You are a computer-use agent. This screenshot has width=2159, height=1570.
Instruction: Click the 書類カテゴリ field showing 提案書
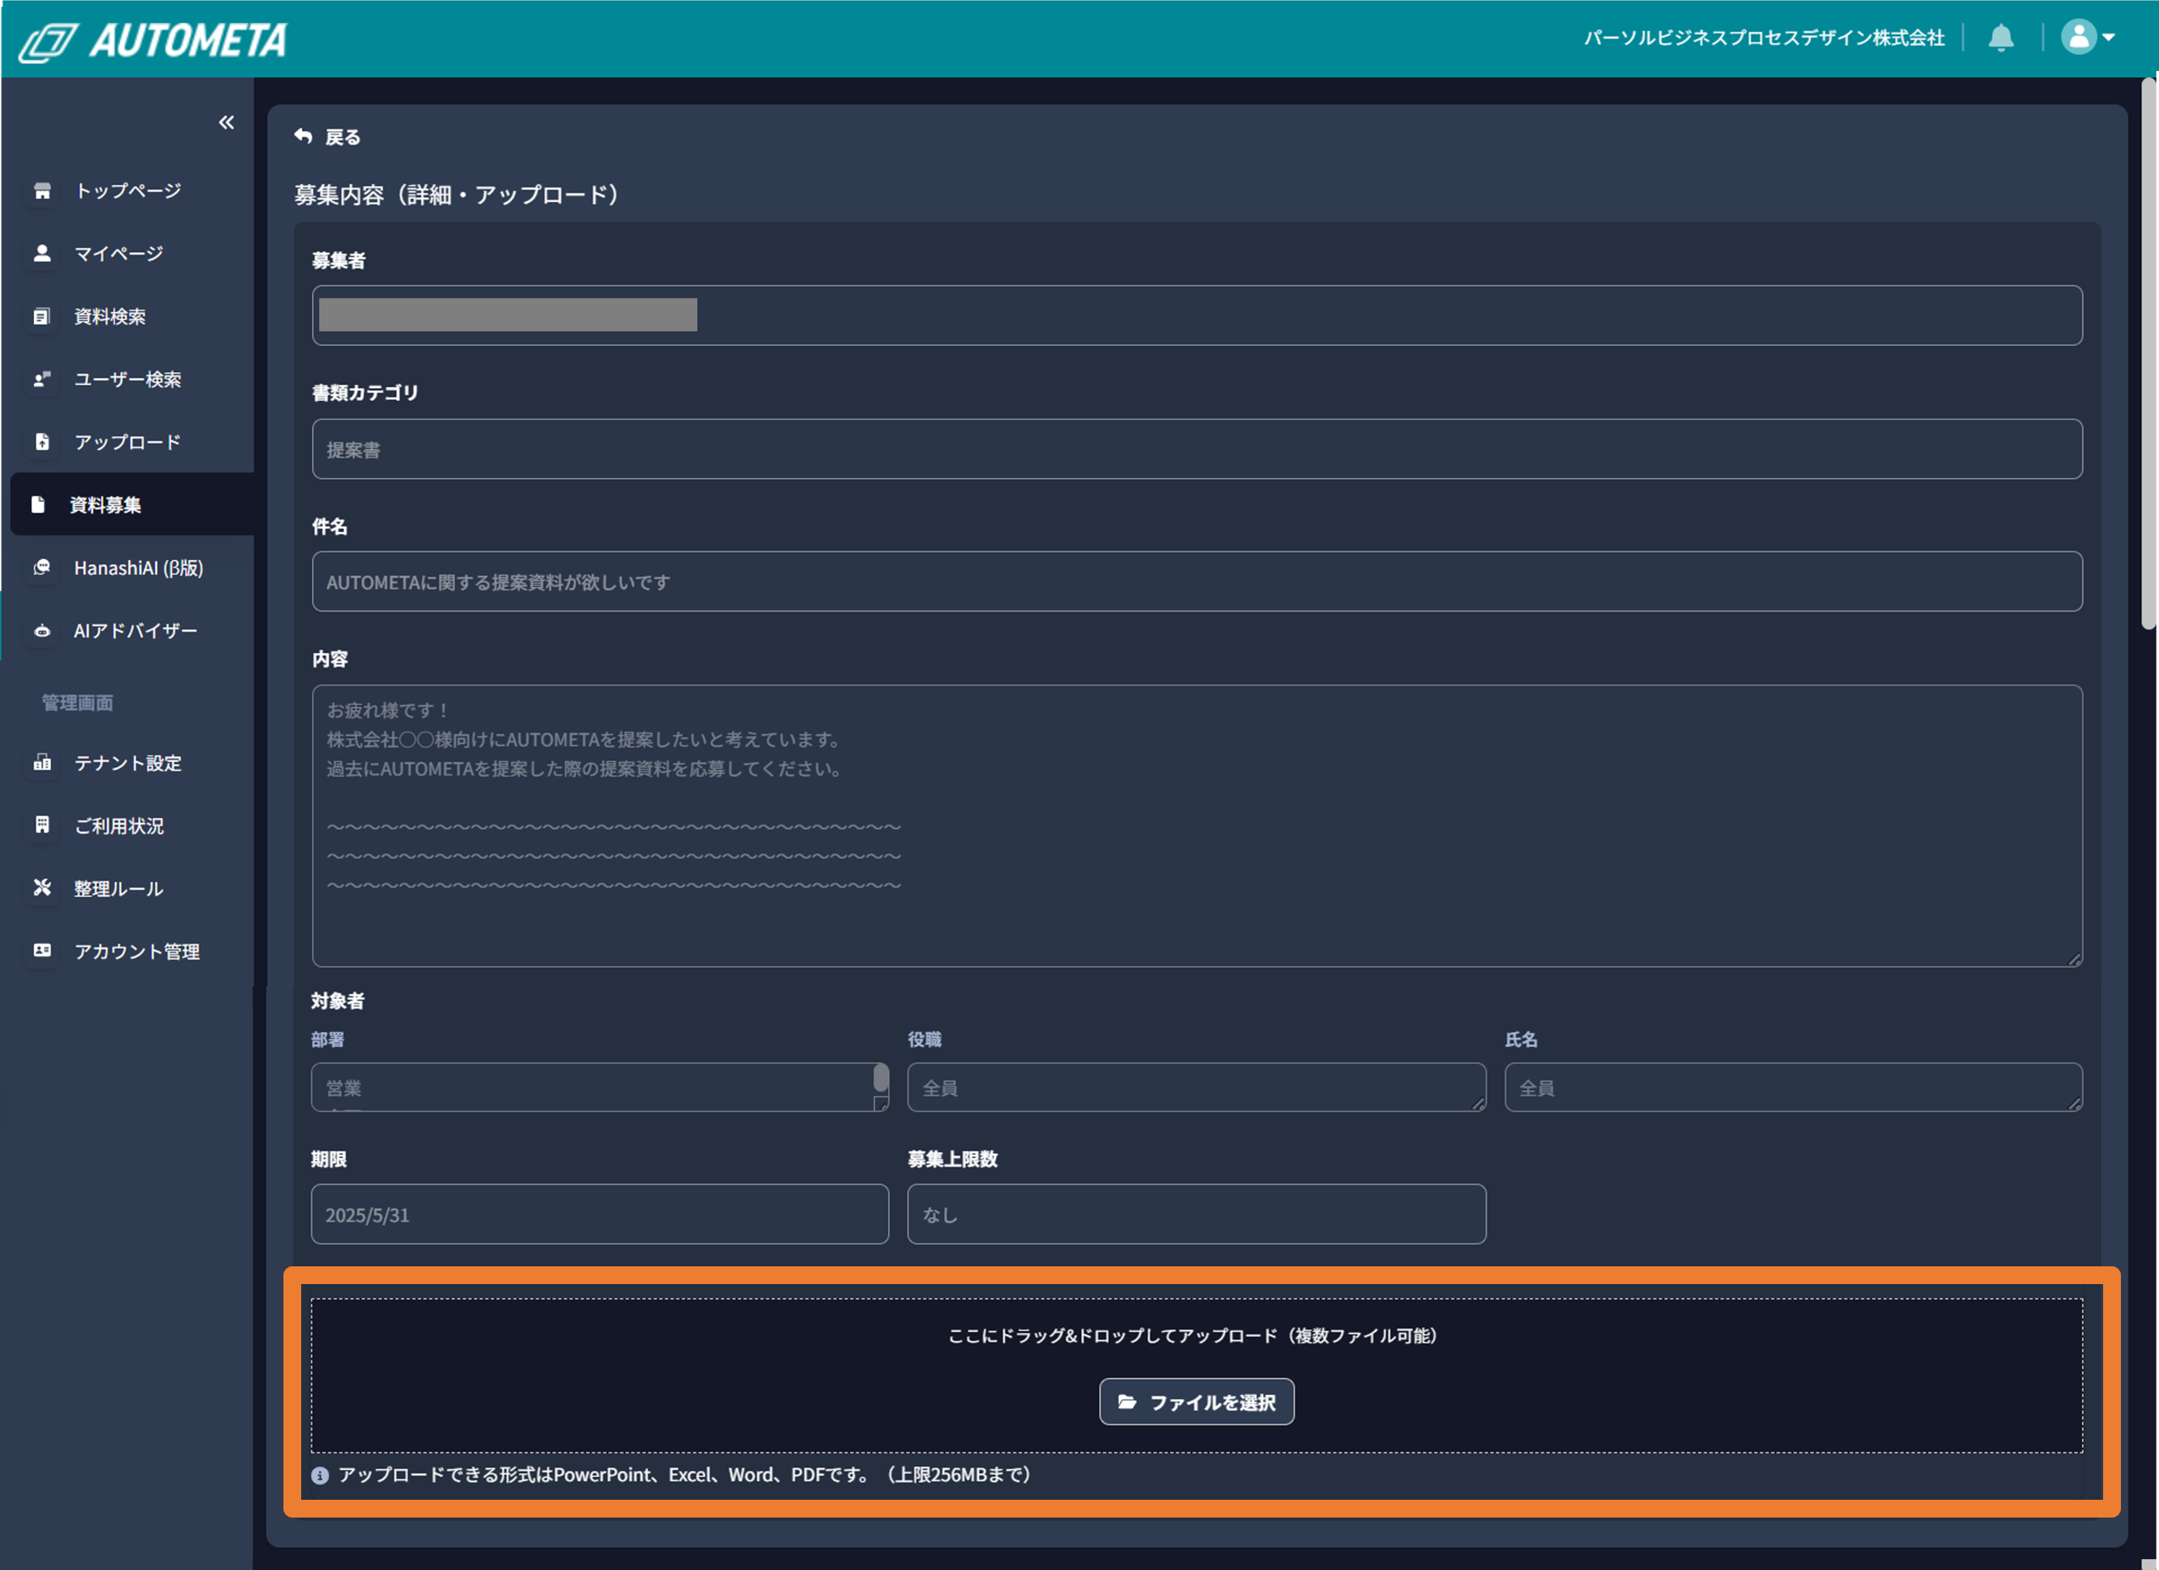coord(1196,449)
